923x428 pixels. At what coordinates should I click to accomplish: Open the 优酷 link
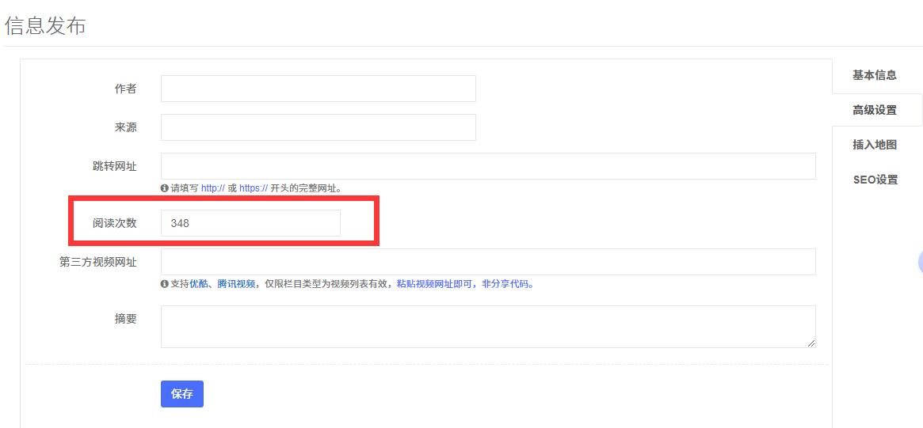(x=198, y=284)
